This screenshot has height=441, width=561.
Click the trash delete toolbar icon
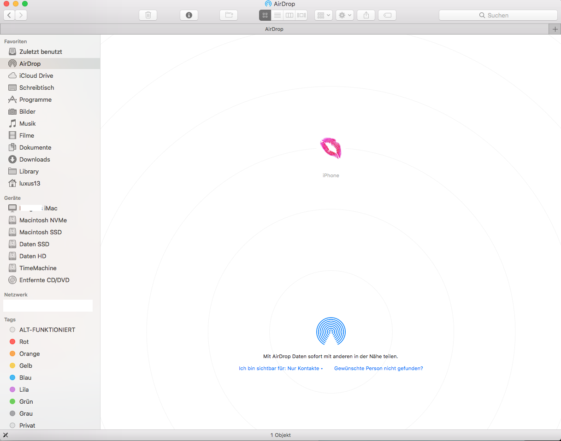pos(148,15)
